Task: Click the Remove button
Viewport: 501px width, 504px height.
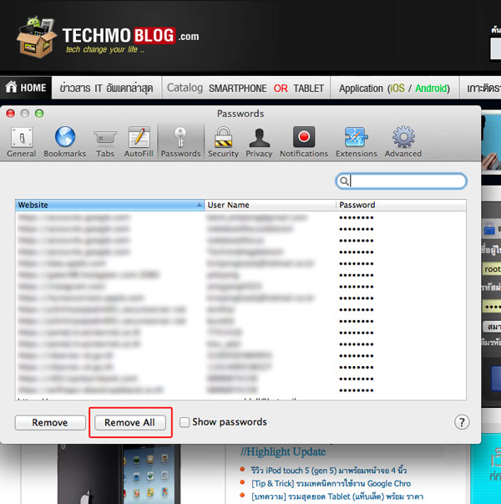Action: point(50,423)
